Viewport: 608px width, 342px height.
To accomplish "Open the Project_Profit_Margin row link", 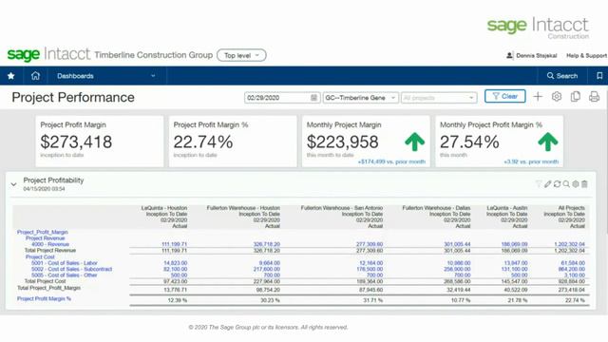I will click(42, 232).
